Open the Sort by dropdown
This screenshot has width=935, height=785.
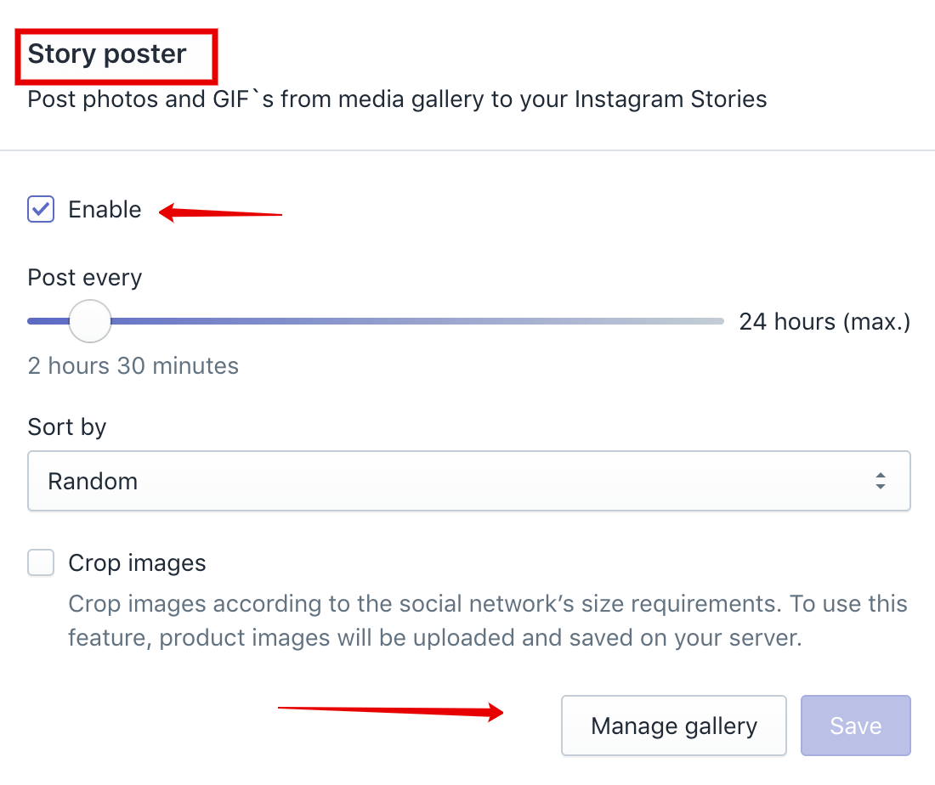[468, 480]
